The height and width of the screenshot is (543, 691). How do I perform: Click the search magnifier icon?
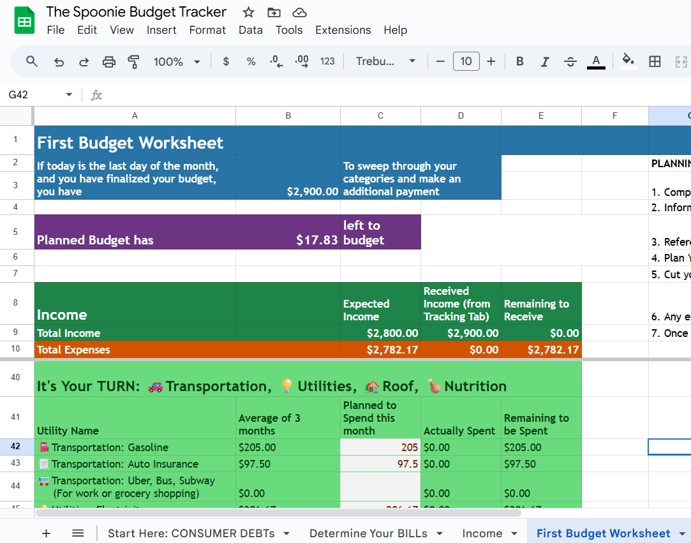click(x=32, y=61)
